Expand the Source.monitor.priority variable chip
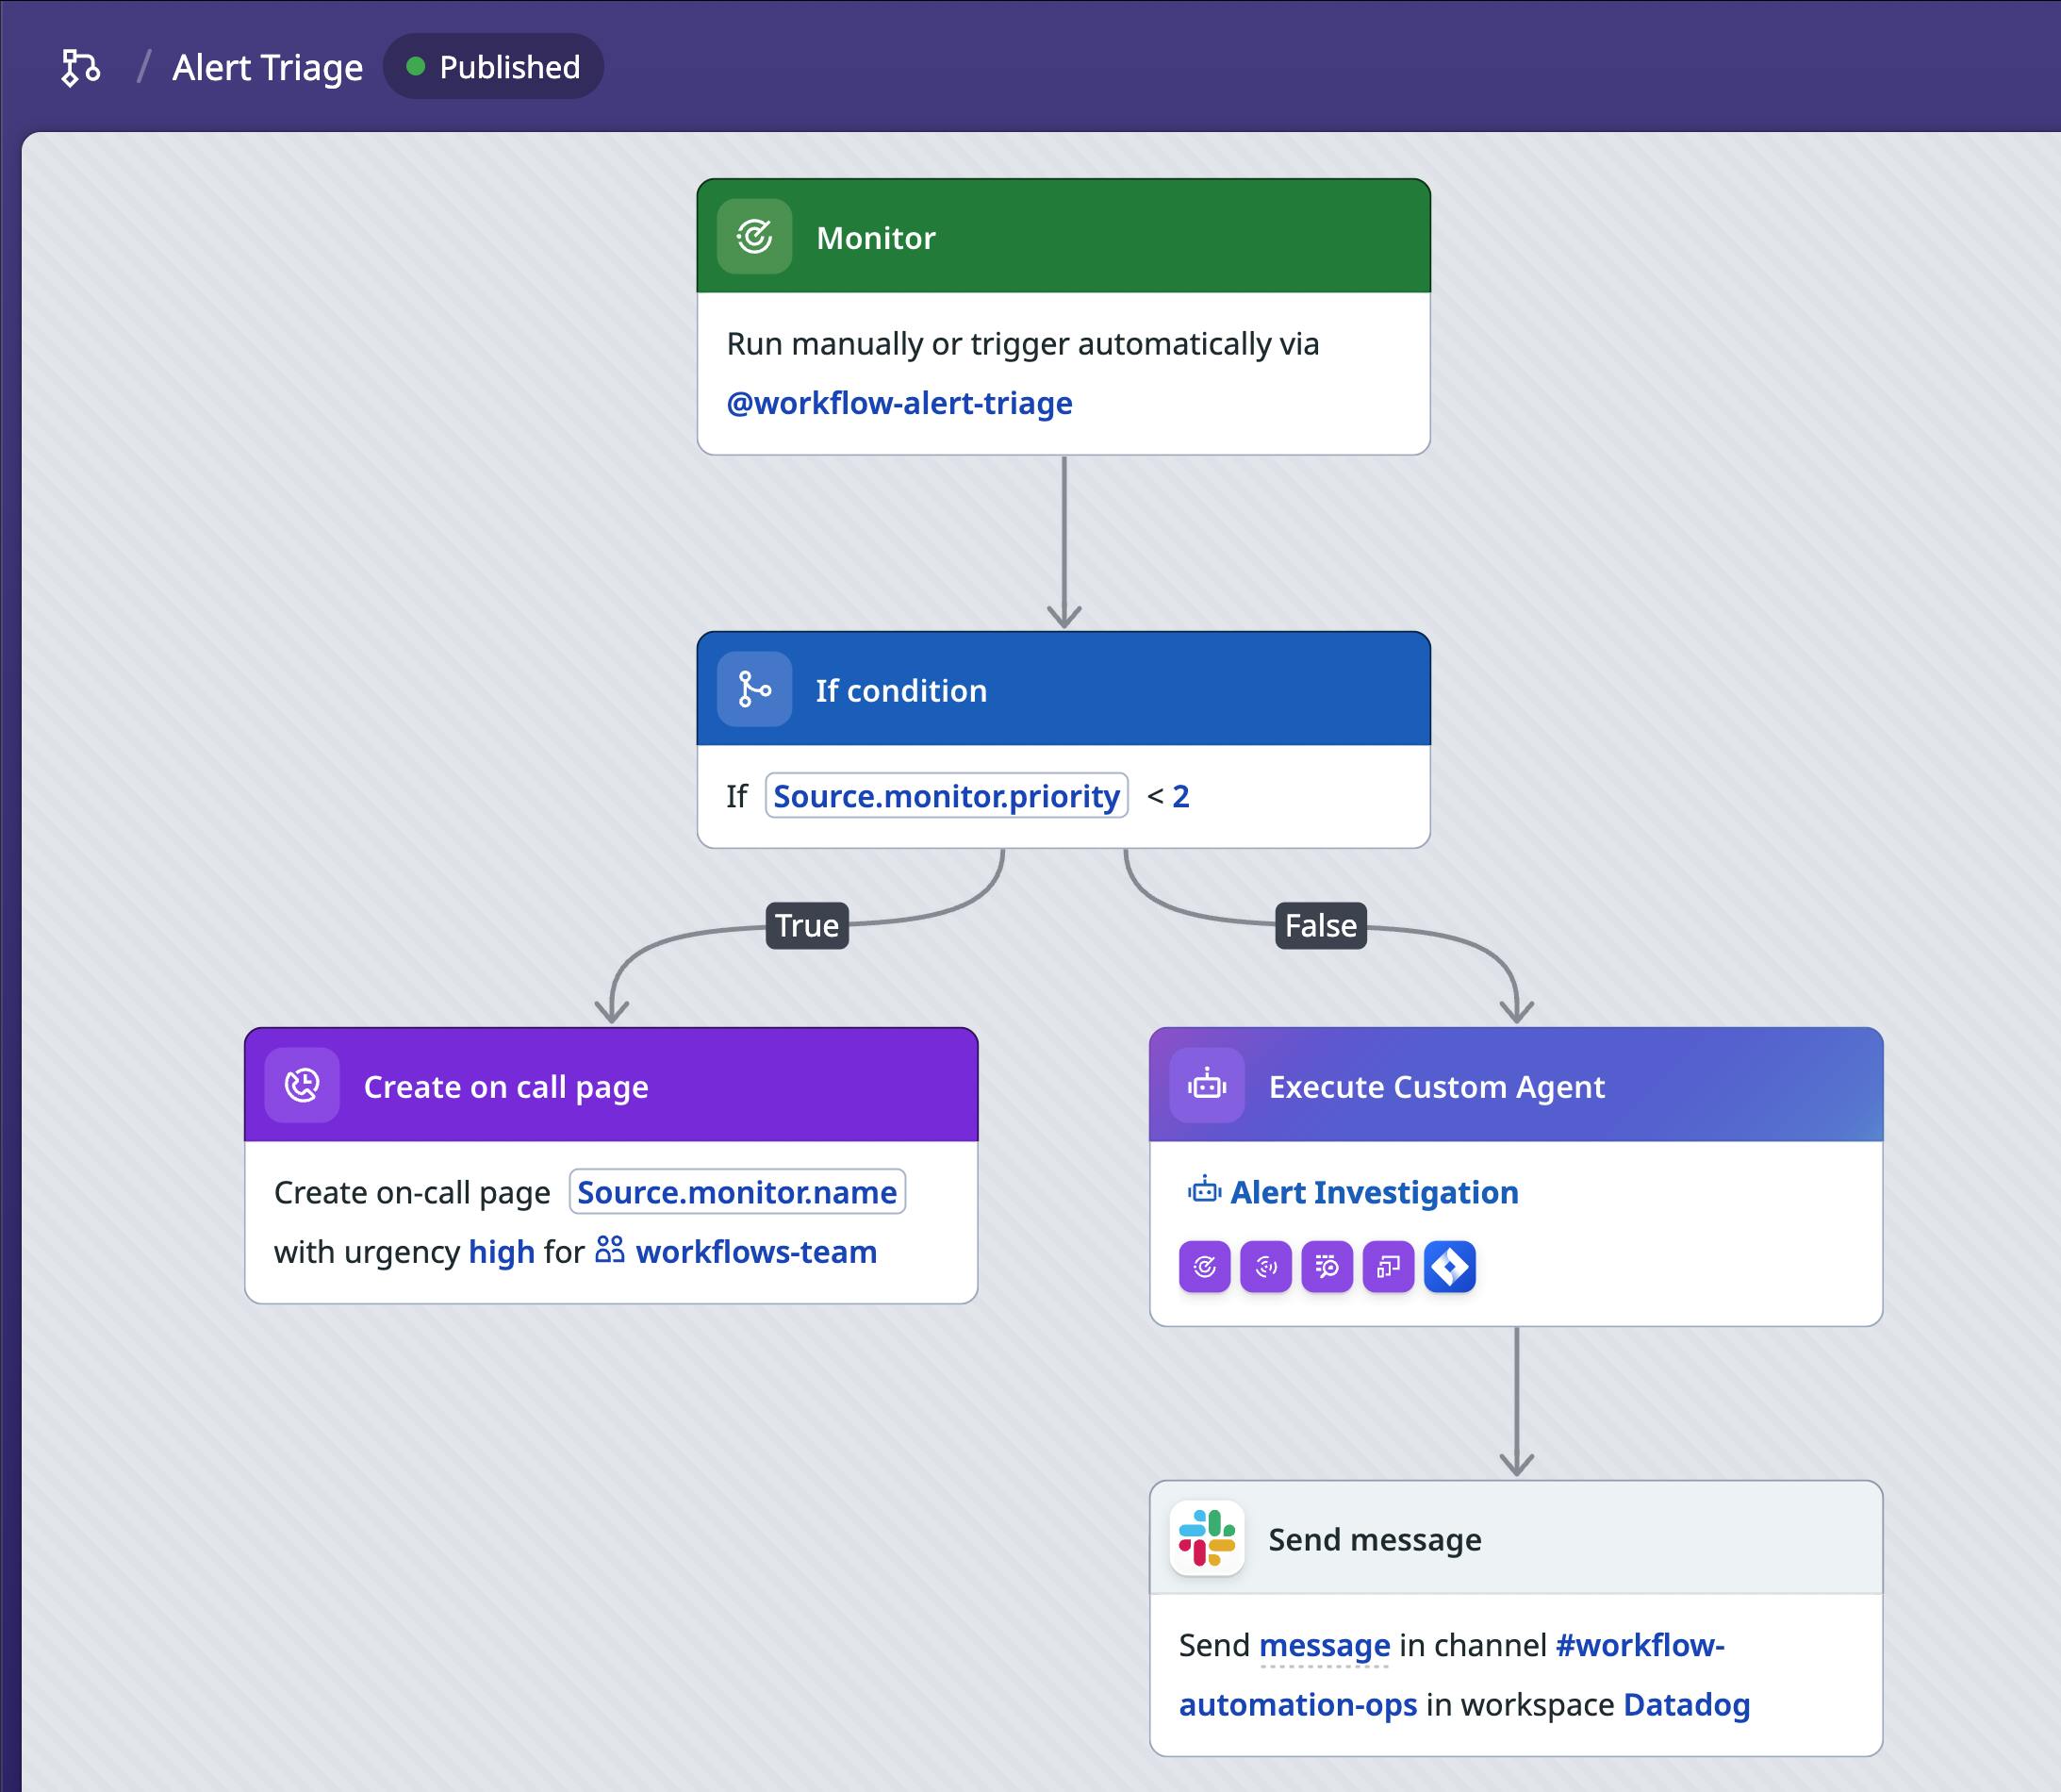2061x1792 pixels. click(946, 796)
